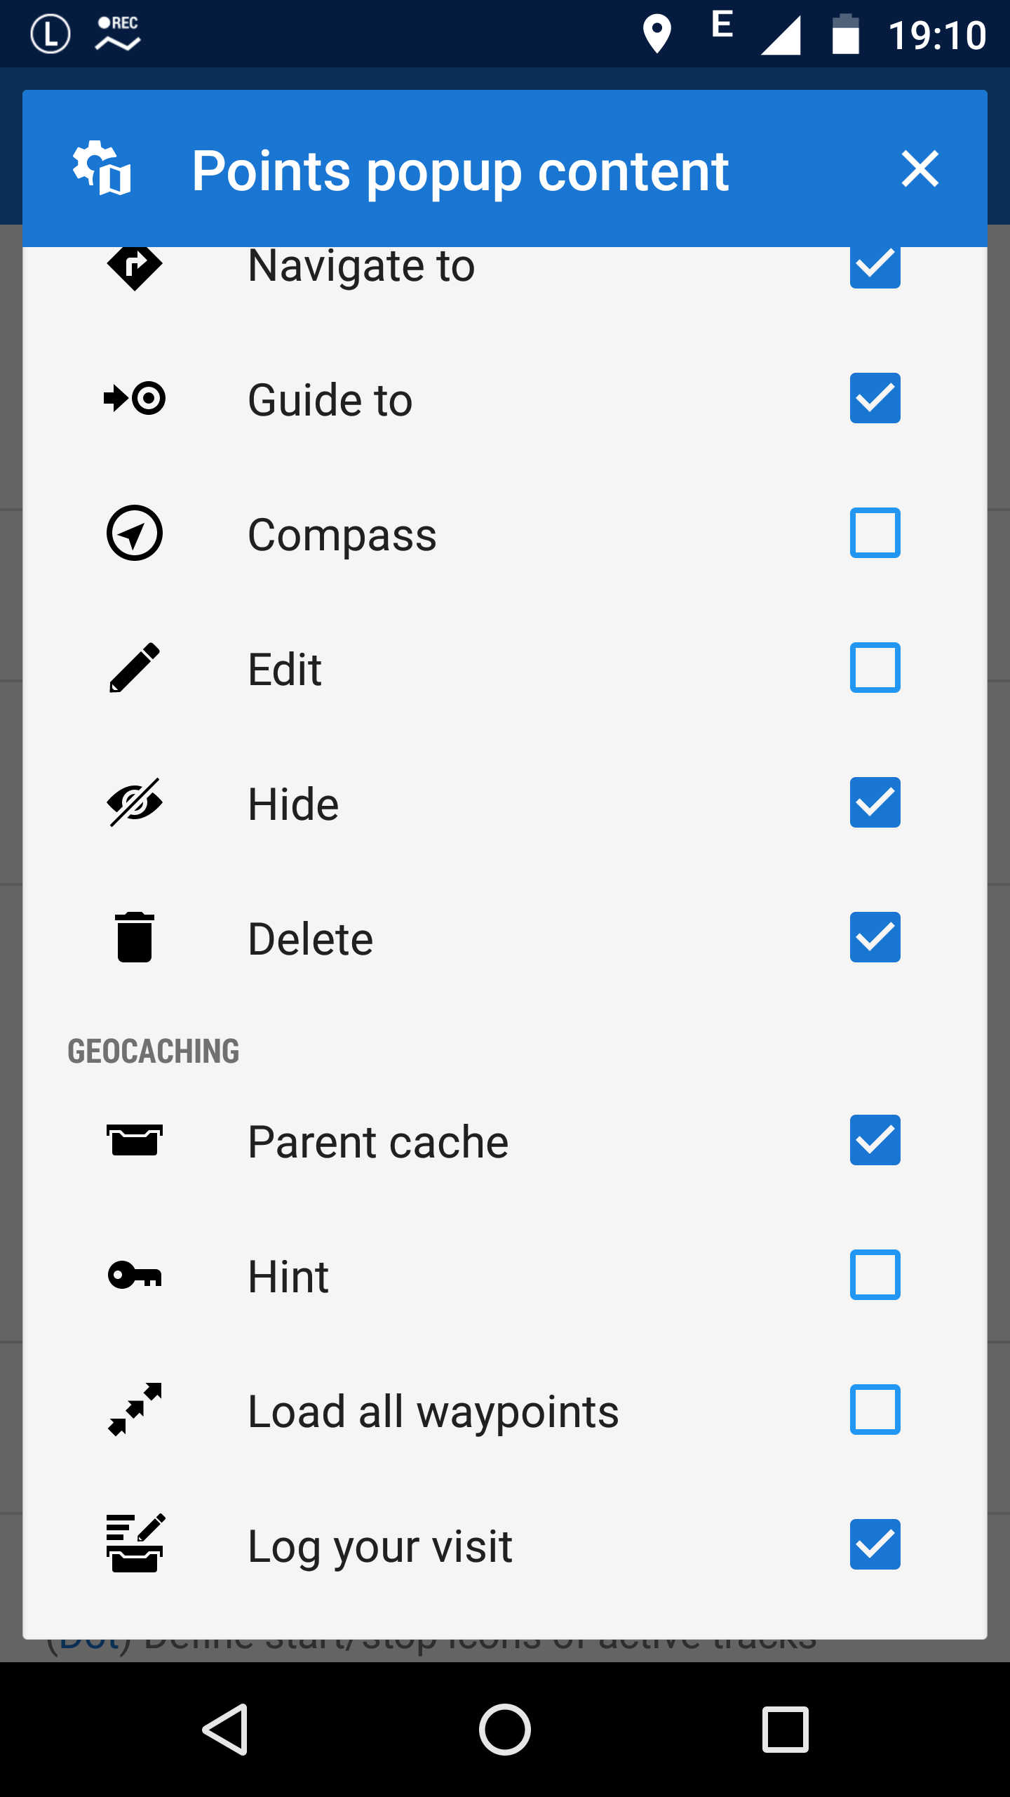
Task: Click the Delete trash can icon
Action: point(134,937)
